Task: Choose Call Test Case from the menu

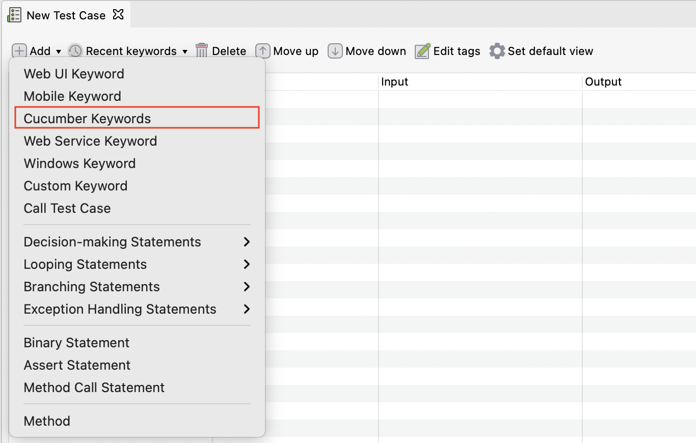Action: (x=67, y=208)
